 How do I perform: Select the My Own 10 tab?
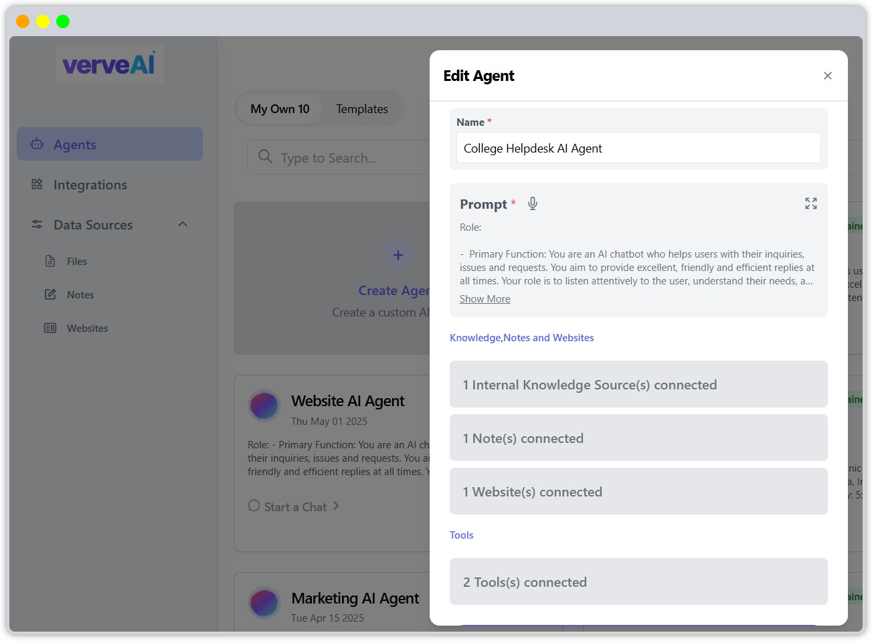(x=280, y=108)
